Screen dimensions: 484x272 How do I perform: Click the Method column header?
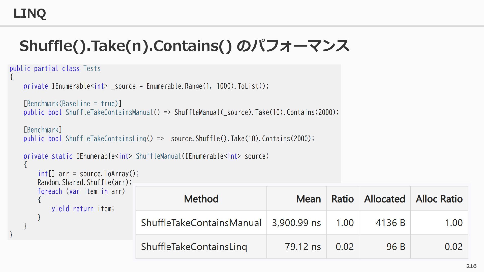click(x=201, y=199)
